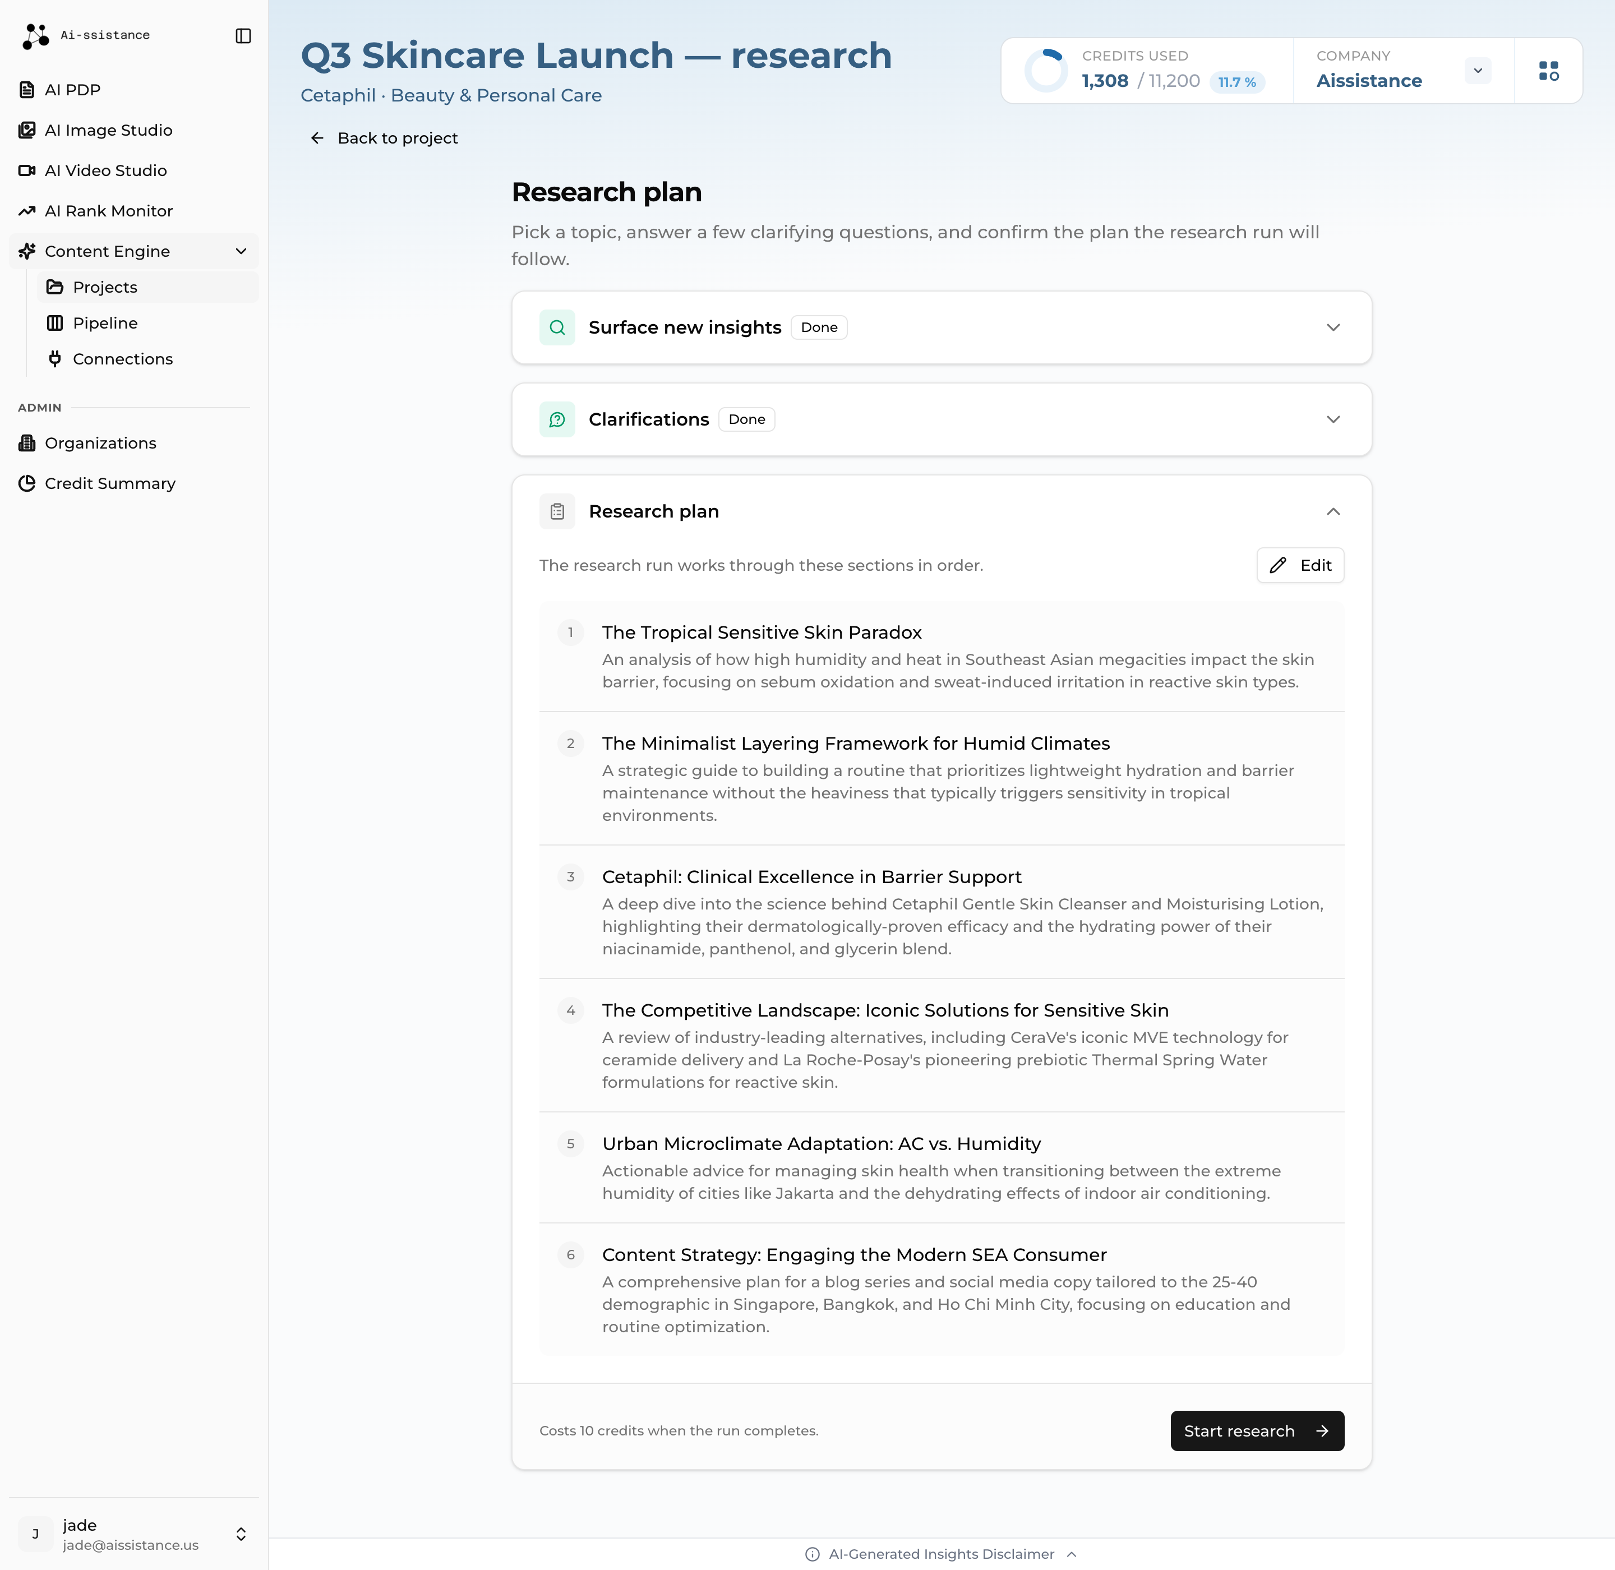This screenshot has height=1570, width=1615.
Task: Click the jade@aissistance.us email text
Action: click(130, 1545)
